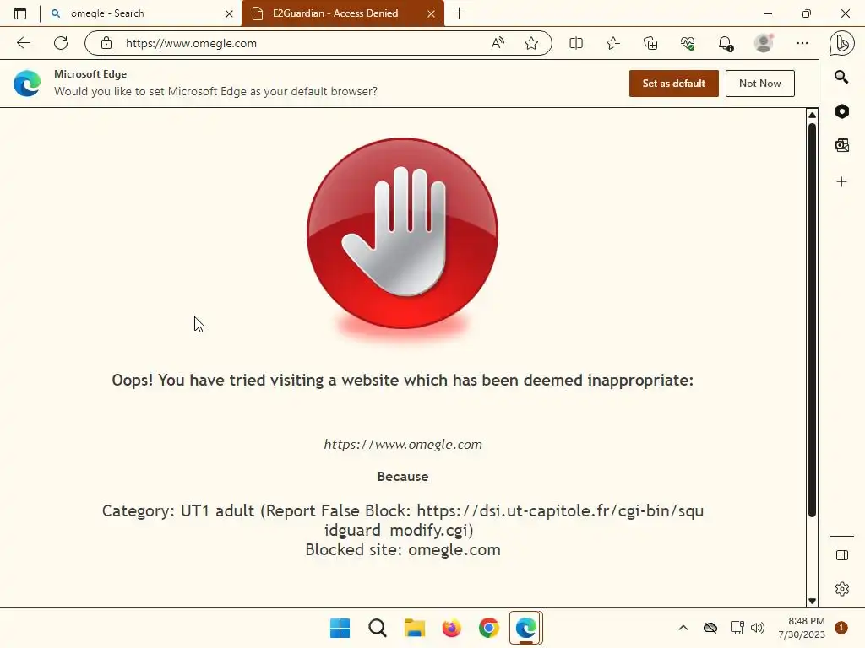Go back to the previous page

pyautogui.click(x=23, y=43)
